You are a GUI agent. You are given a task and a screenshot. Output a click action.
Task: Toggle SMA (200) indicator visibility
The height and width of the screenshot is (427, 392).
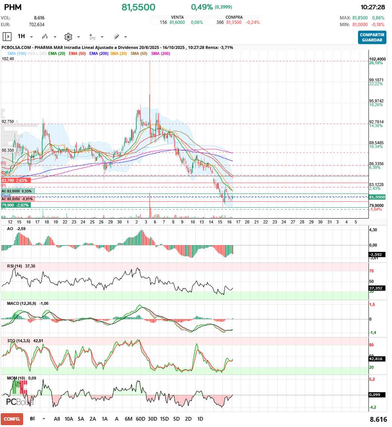(161, 54)
